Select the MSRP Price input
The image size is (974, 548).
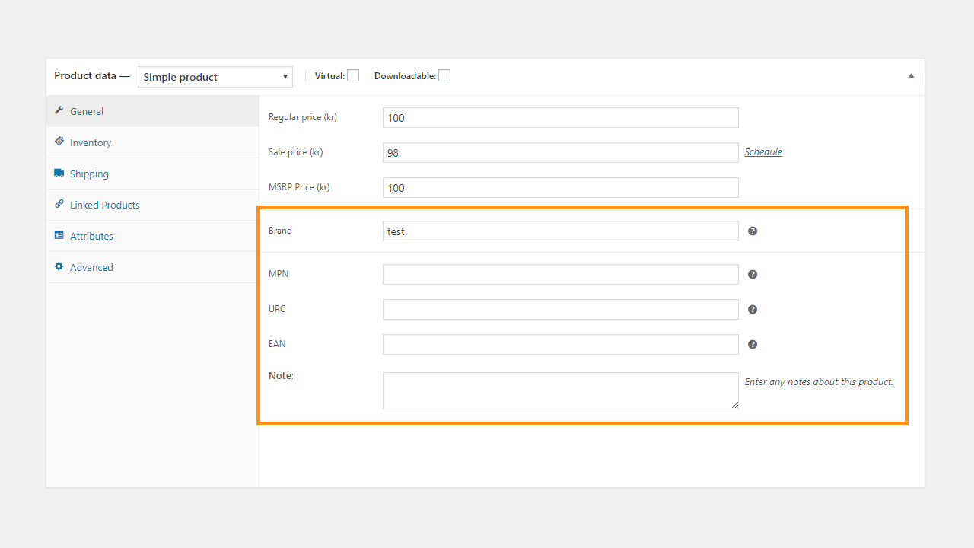(x=561, y=187)
